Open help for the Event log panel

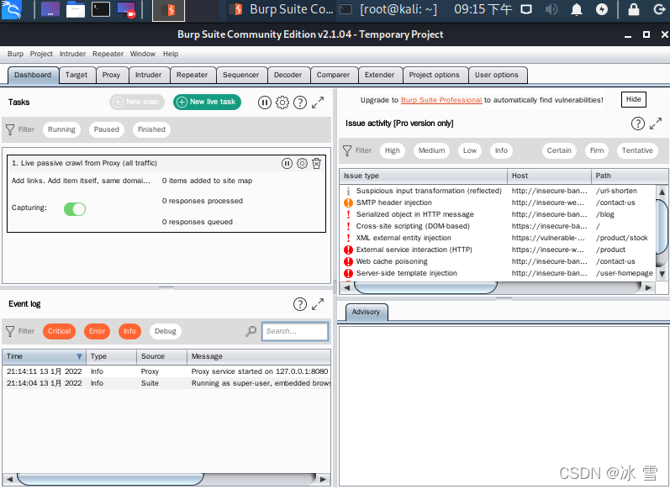(300, 304)
